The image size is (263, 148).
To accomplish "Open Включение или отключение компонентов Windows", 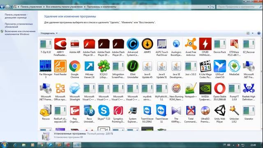I will pos(20,33).
